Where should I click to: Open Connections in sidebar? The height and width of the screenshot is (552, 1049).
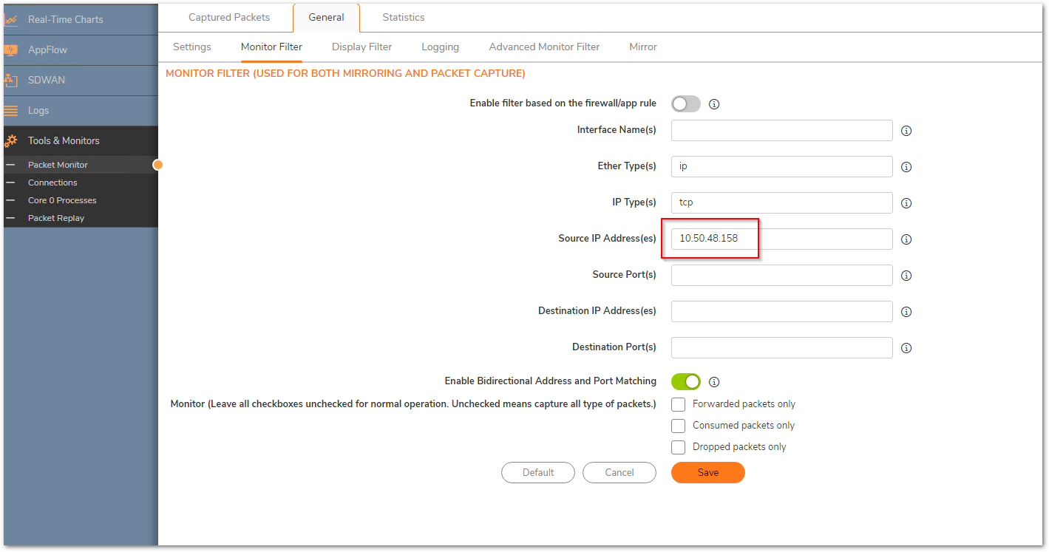[81, 183]
